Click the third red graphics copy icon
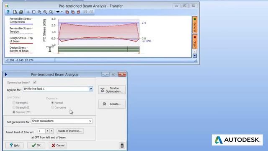Viewport: 268px width, 151px height. (x=78, y=12)
